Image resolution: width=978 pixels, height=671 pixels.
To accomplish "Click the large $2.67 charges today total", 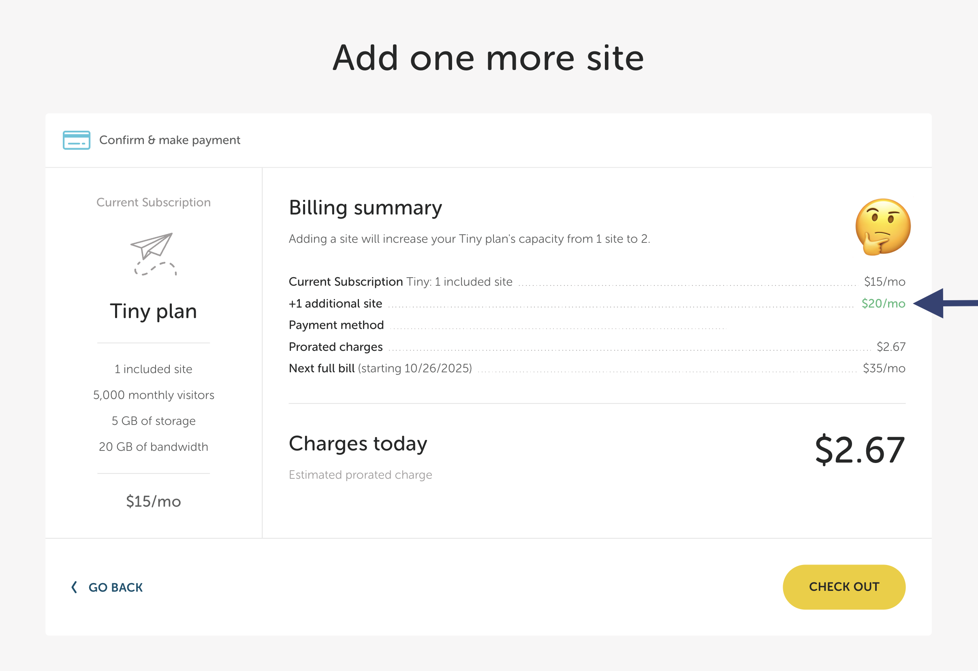I will [860, 450].
